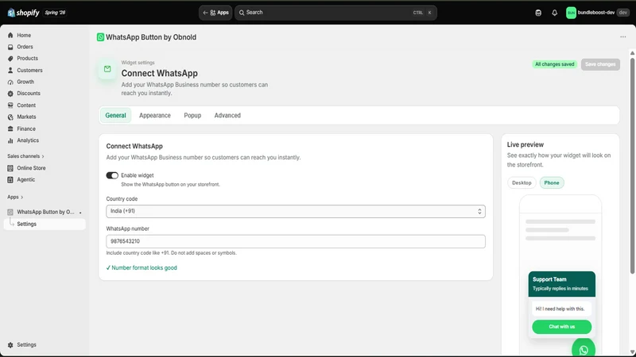Open Home via its sidebar icon
This screenshot has width=636, height=357.
pyautogui.click(x=10, y=35)
